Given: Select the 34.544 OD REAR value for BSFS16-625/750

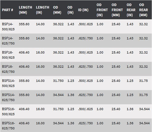Looking at the screenshot, I should point(144,123).
